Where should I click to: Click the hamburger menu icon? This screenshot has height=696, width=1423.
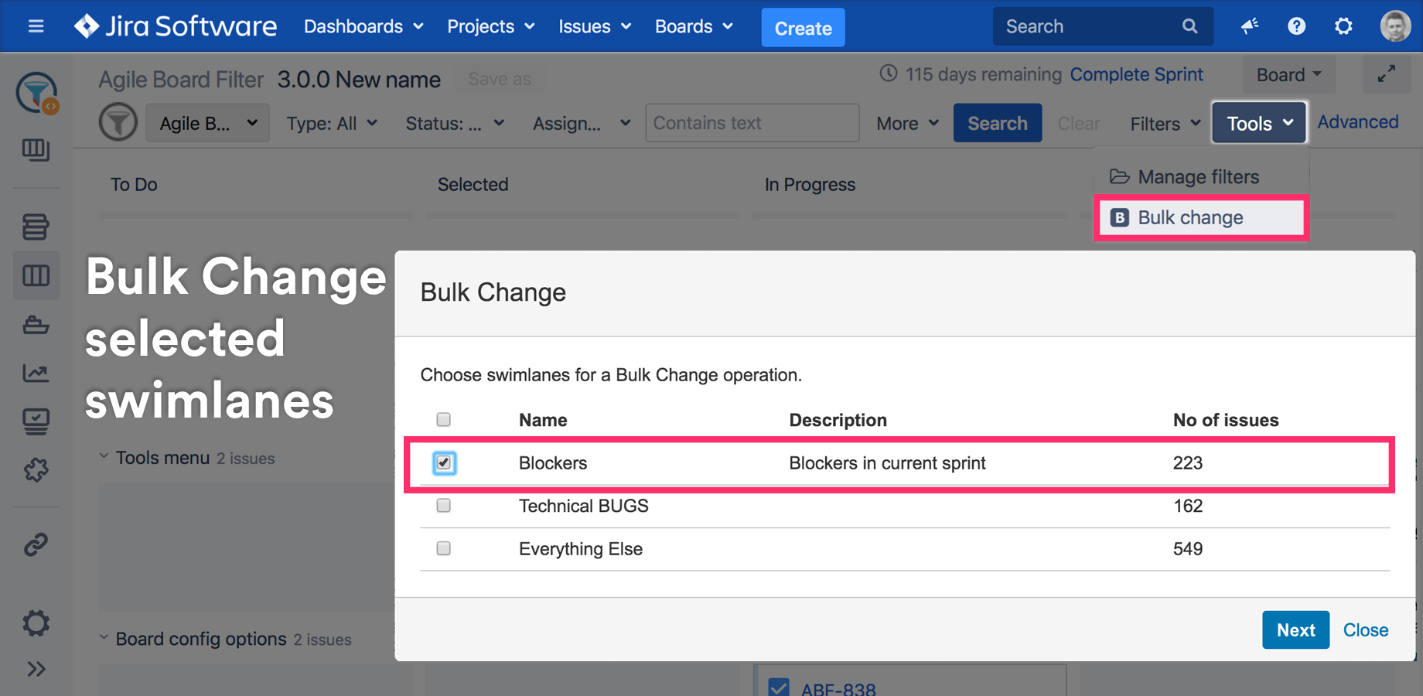pos(36,26)
